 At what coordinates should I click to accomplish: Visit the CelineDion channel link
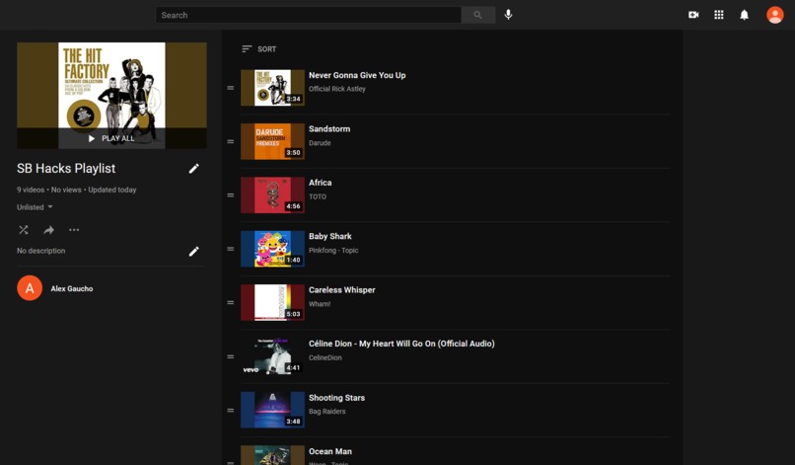pyautogui.click(x=325, y=358)
